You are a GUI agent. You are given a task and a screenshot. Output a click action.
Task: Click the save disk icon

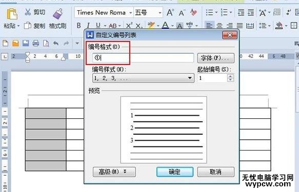click(x=26, y=44)
